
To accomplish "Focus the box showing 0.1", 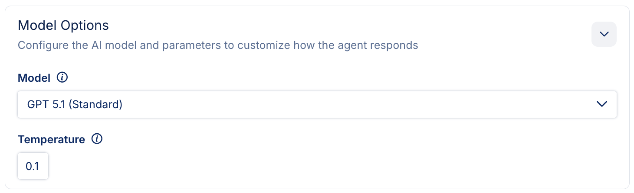I will pos(33,166).
